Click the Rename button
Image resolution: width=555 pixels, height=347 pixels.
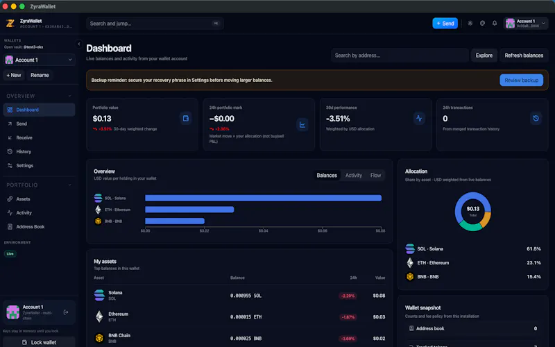tap(40, 75)
